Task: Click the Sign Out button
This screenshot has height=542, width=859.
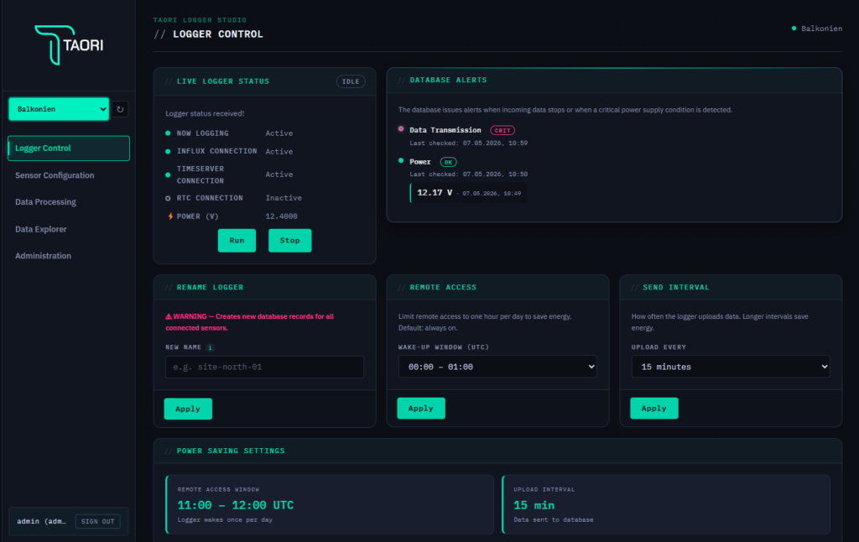Action: (x=98, y=521)
